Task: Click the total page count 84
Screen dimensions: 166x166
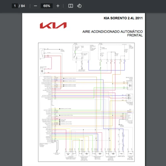Action: click(23, 6)
